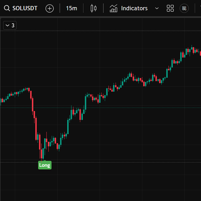Expand the chevron beside Indicators
This screenshot has height=201, width=201.
point(157,8)
